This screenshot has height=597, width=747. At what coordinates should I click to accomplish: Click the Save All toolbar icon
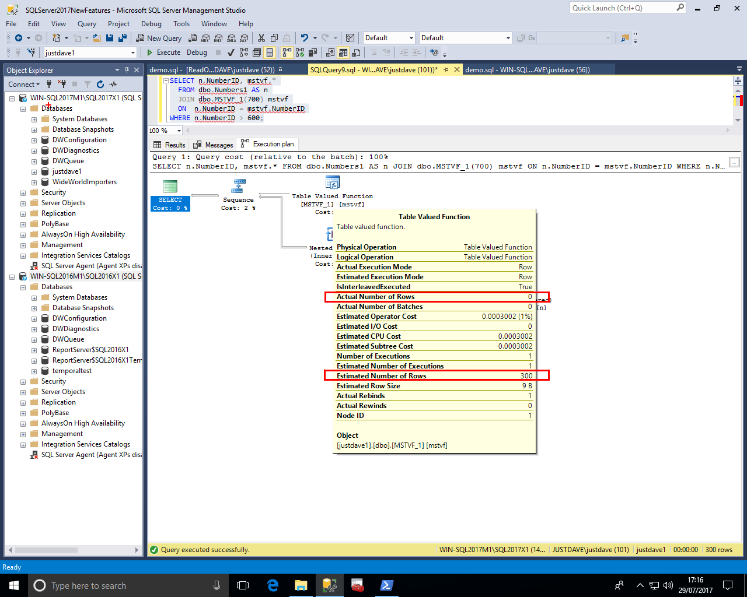123,38
